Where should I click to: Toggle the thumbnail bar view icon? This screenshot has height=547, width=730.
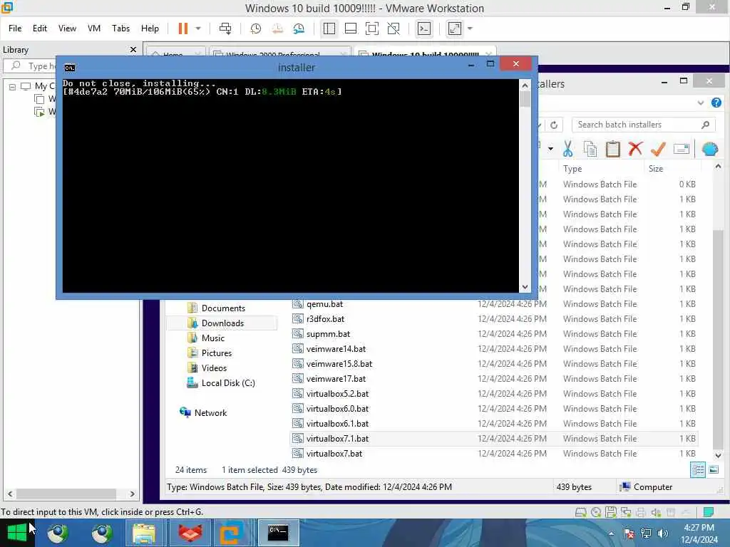[x=351, y=28]
